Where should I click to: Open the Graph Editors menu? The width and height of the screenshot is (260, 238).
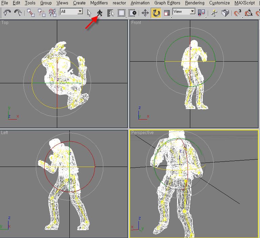(167, 3)
